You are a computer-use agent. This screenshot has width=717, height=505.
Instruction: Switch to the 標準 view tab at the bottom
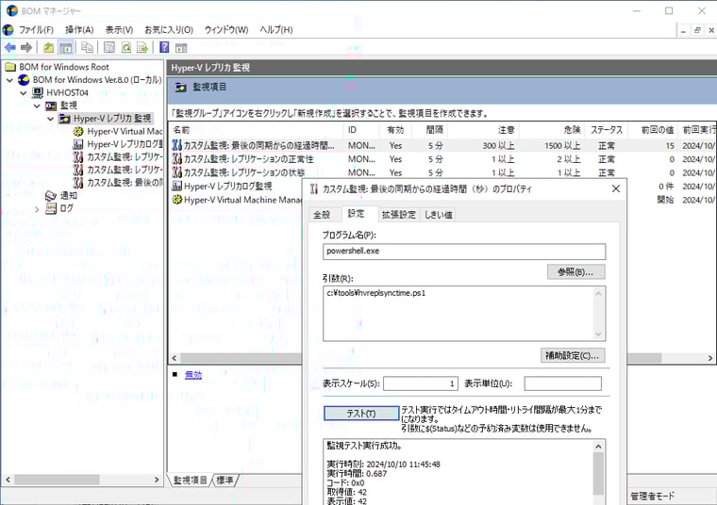coord(225,480)
